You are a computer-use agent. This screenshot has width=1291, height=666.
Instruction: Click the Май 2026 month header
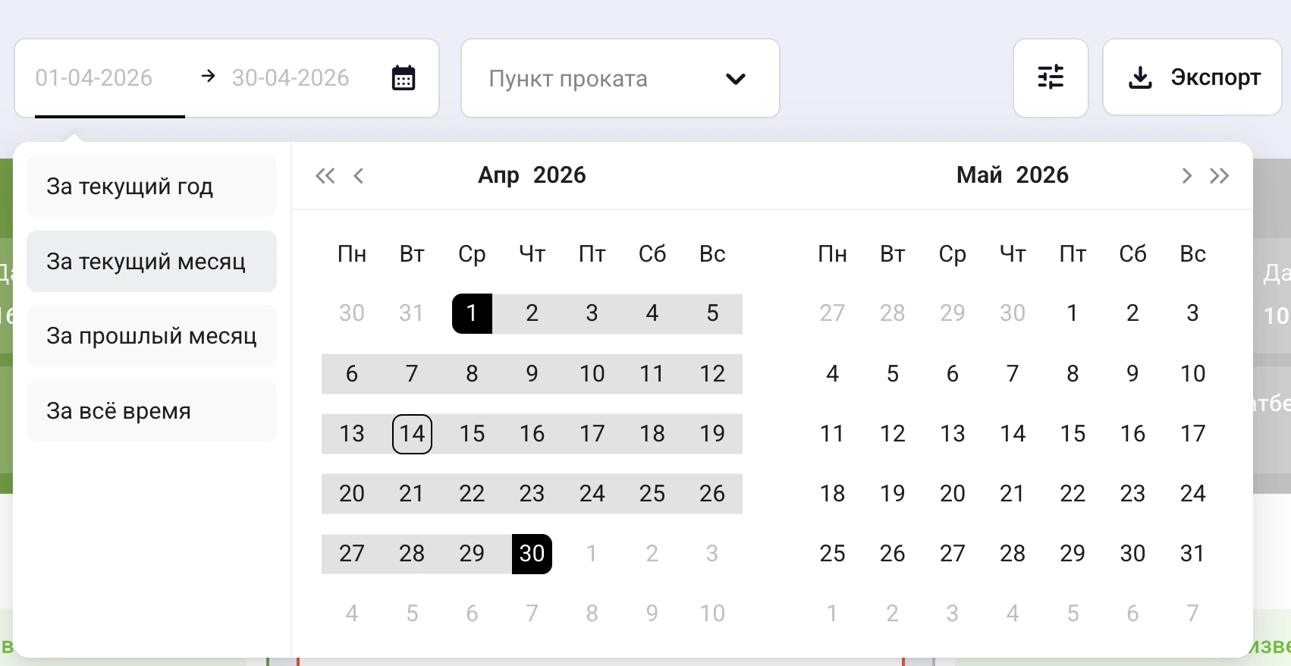click(1012, 175)
